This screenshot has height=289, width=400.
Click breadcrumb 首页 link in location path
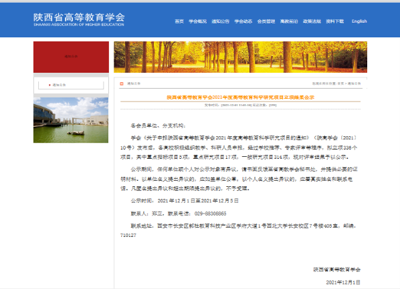tap(340, 83)
